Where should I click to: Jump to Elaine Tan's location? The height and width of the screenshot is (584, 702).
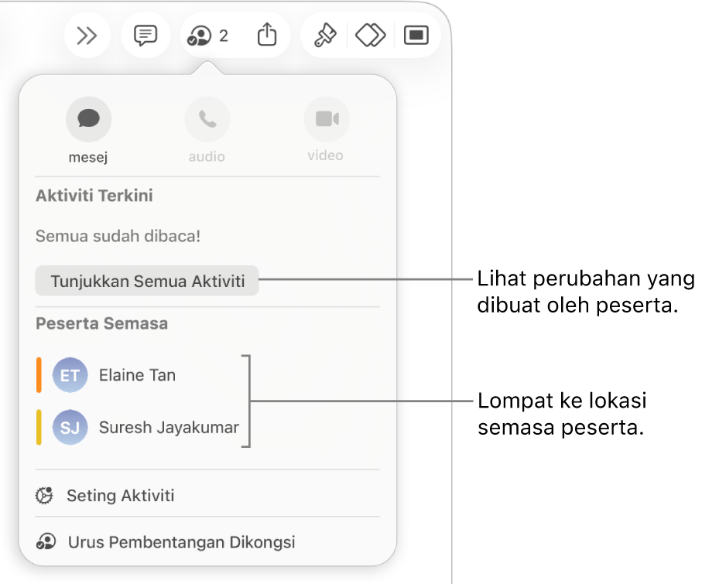click(137, 375)
